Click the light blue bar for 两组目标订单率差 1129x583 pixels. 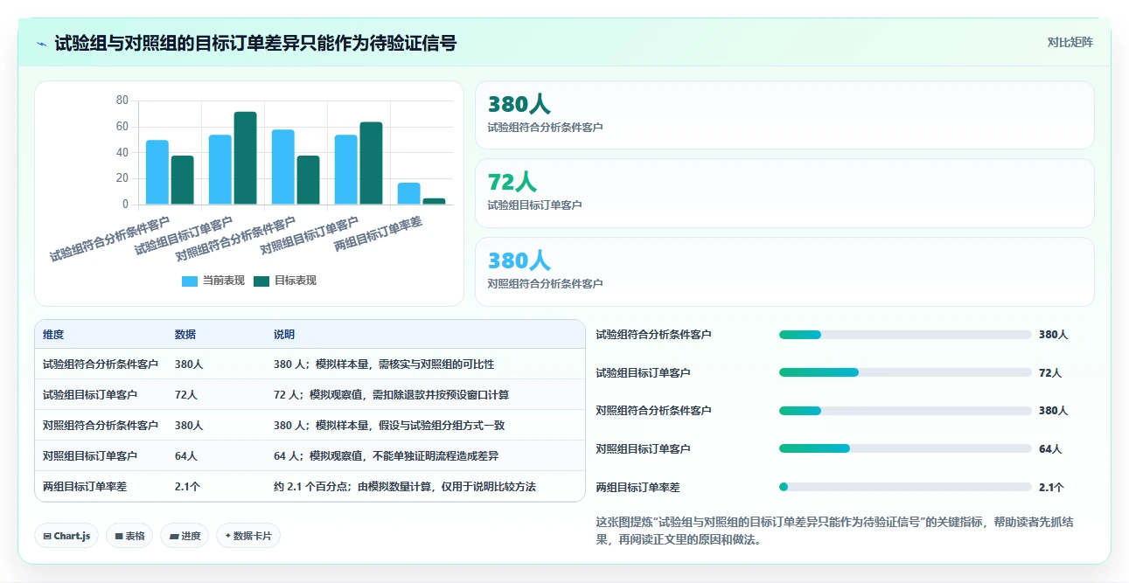pyautogui.click(x=409, y=193)
